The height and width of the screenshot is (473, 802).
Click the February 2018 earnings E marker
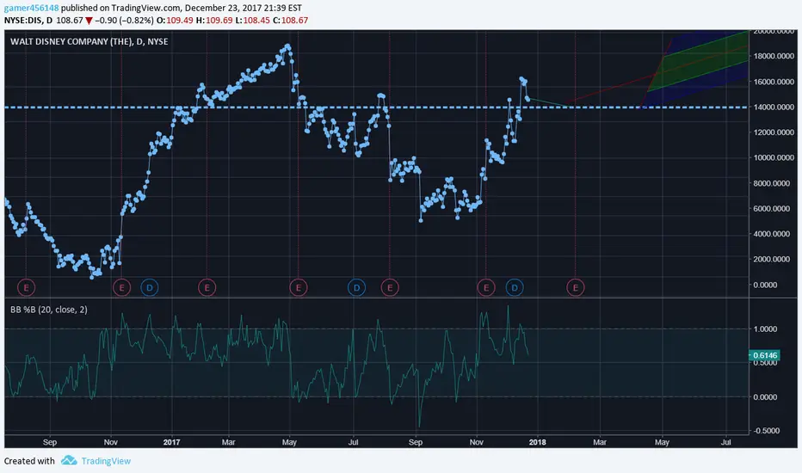point(576,288)
